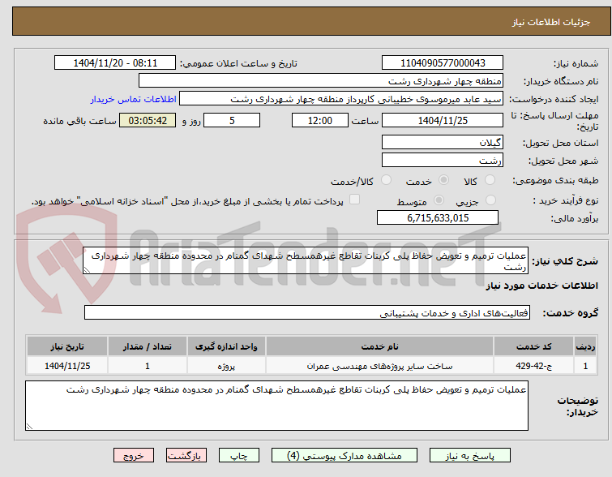Click the page title جزئیات اطلاعات نیاز
Image resolution: width=612 pixels, height=477 pixels.
[550, 22]
